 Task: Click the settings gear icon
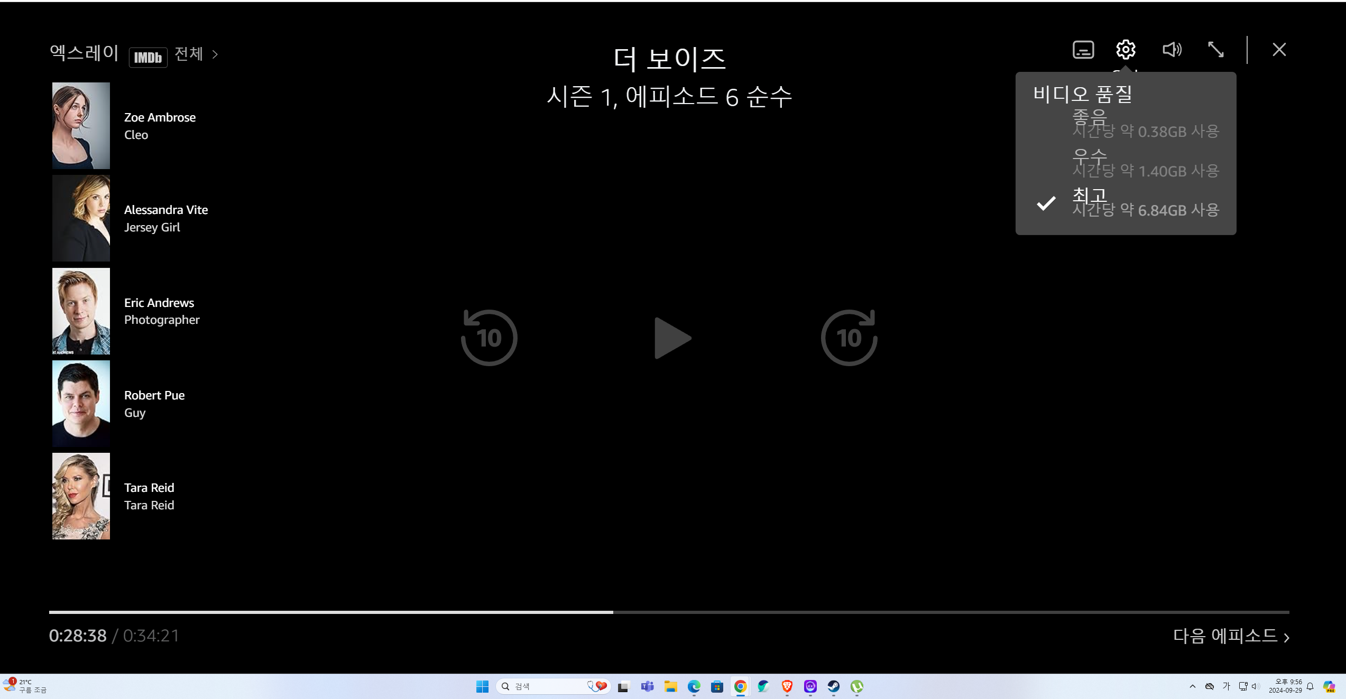1126,50
